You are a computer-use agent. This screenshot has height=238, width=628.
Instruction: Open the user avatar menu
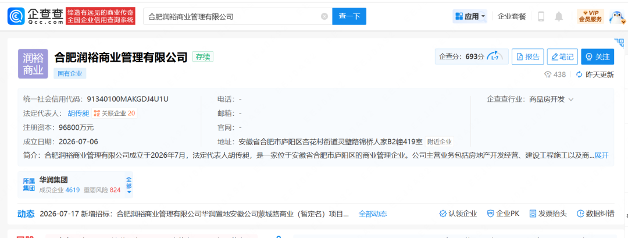pos(617,16)
